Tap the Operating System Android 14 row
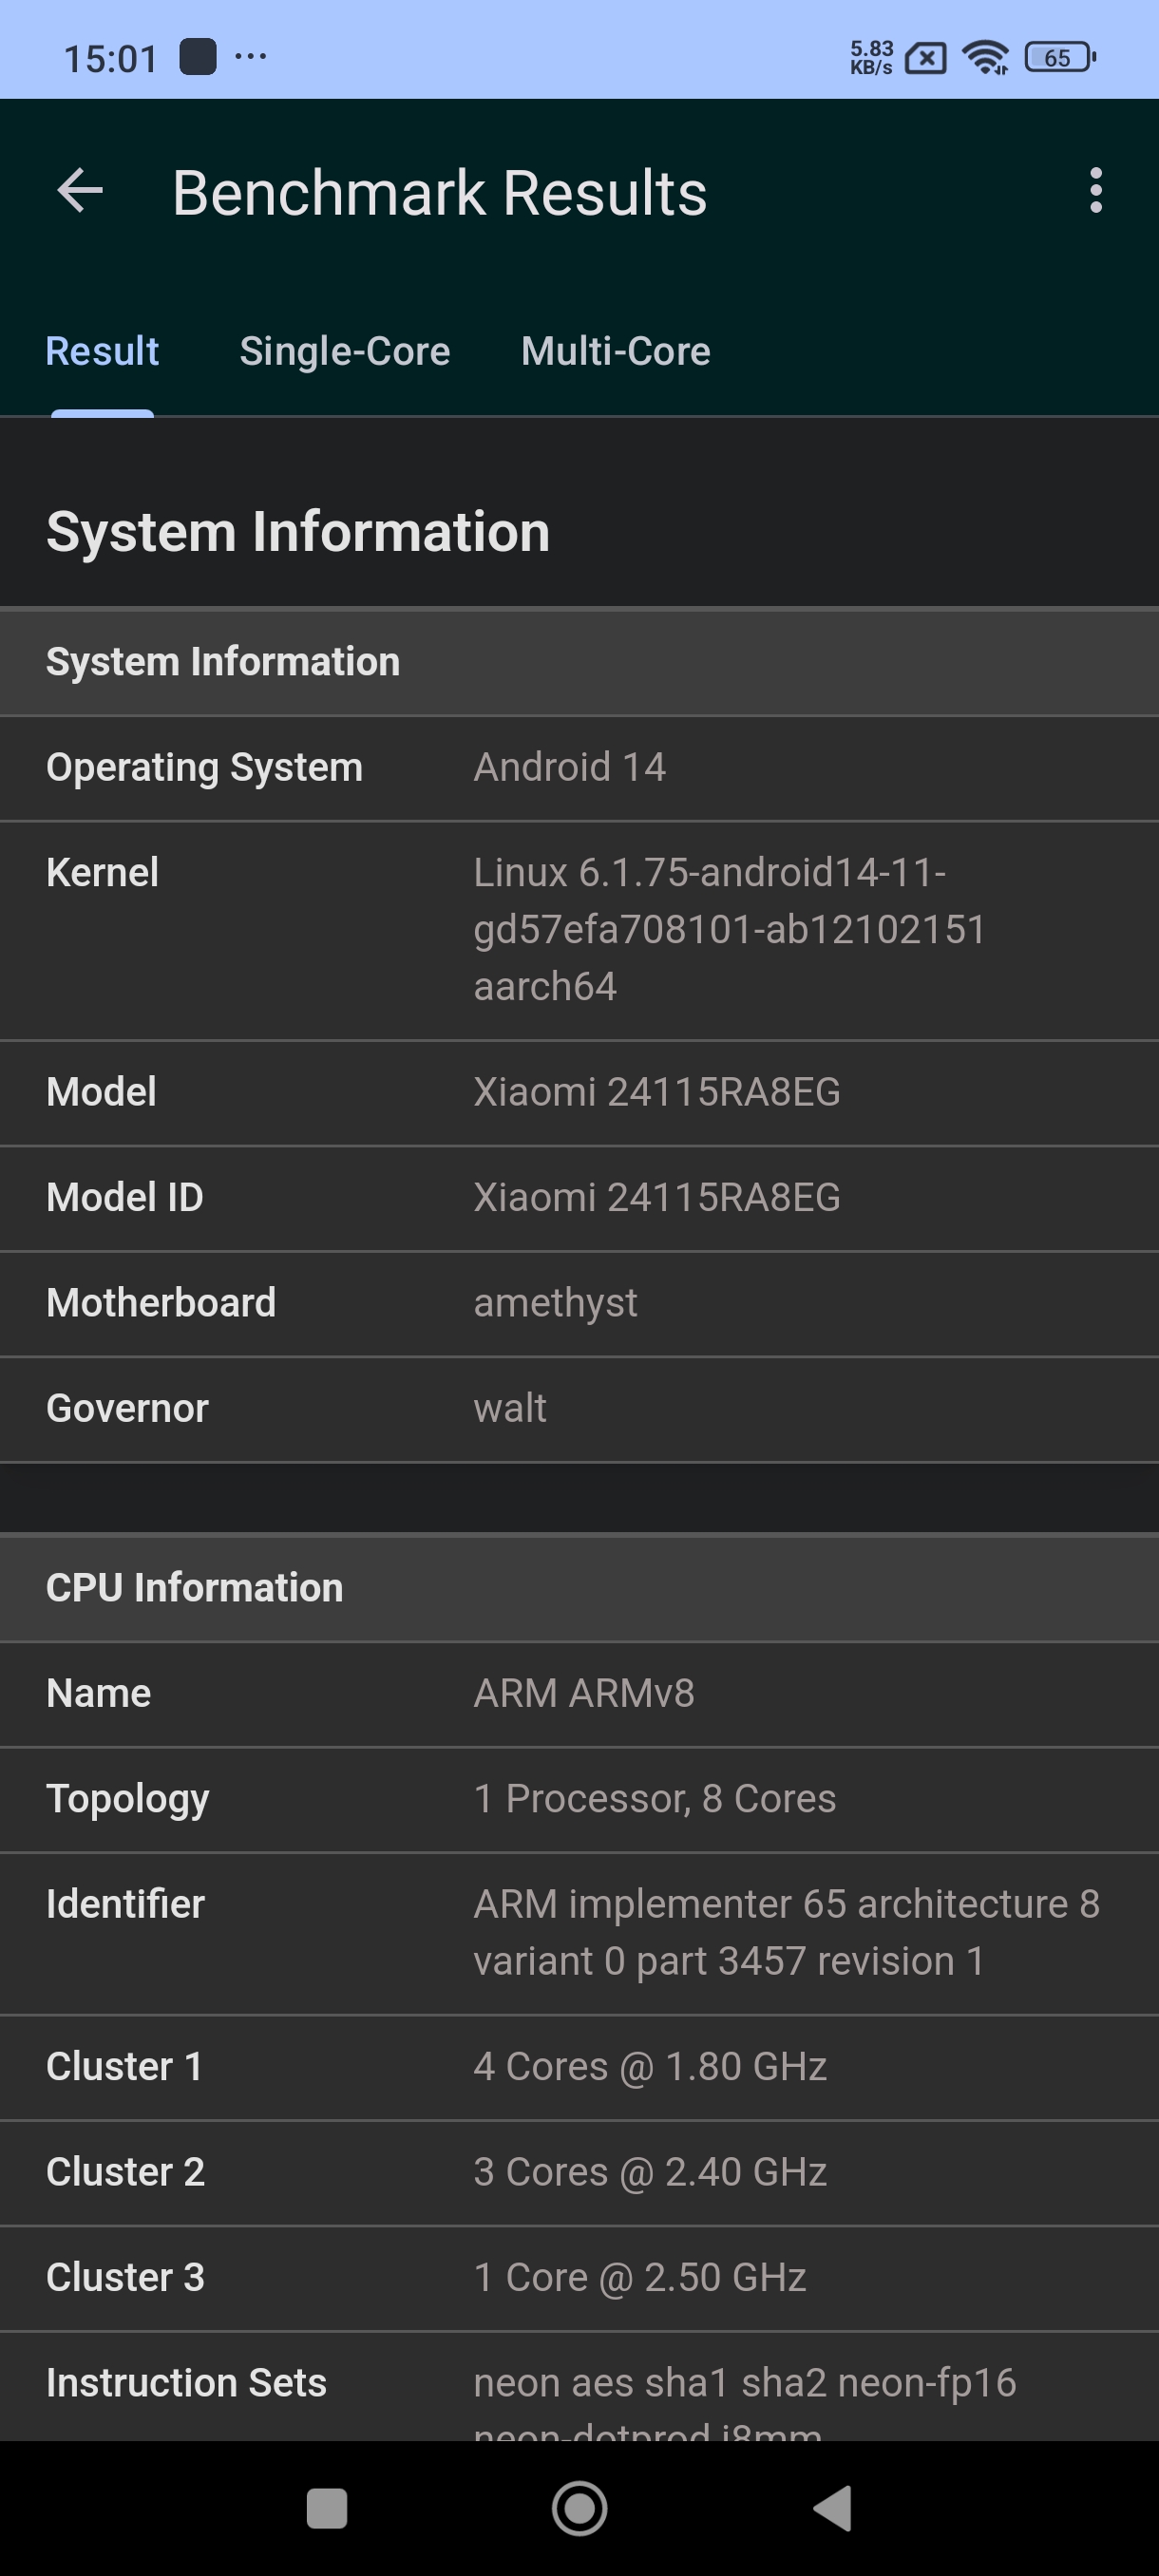 [x=579, y=768]
